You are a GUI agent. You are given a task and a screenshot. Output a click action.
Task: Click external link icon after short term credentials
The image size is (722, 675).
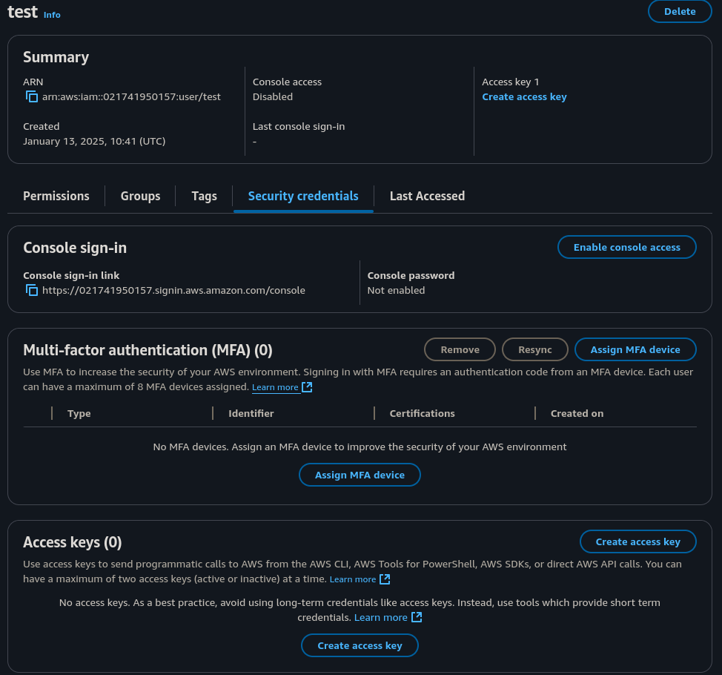coord(417,617)
